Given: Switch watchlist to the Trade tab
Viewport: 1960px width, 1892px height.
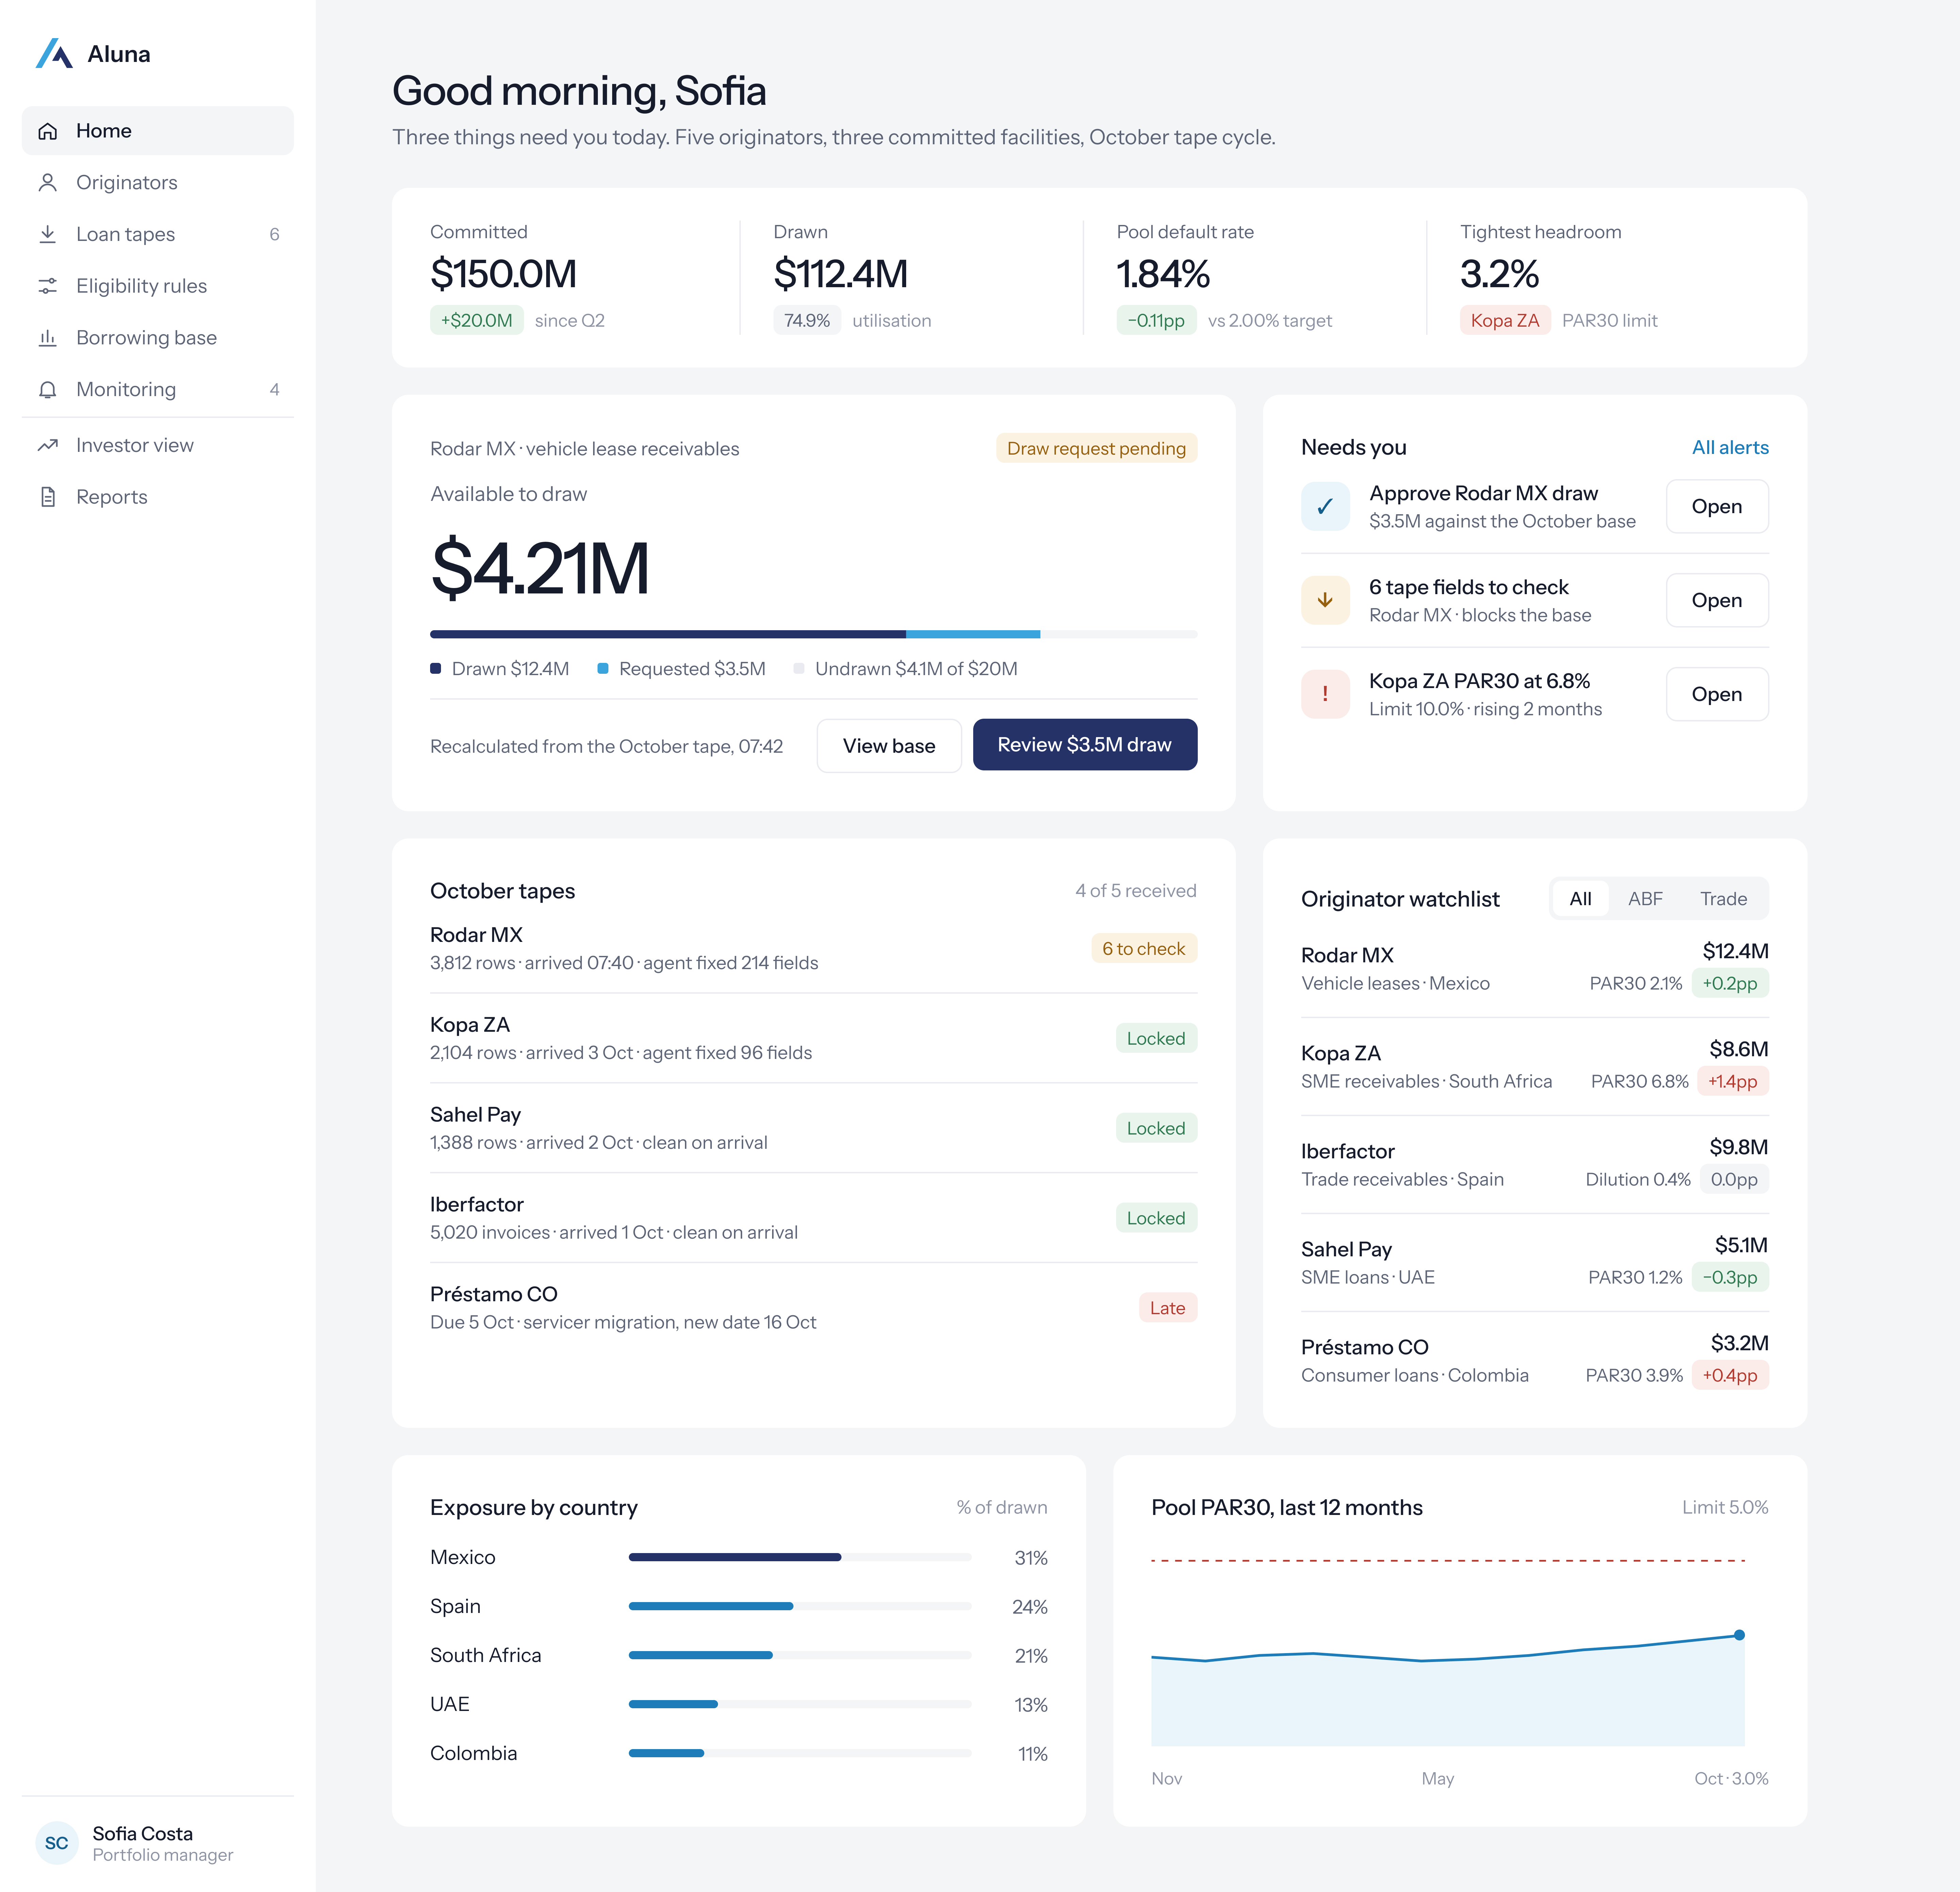Looking at the screenshot, I should click(x=1723, y=899).
